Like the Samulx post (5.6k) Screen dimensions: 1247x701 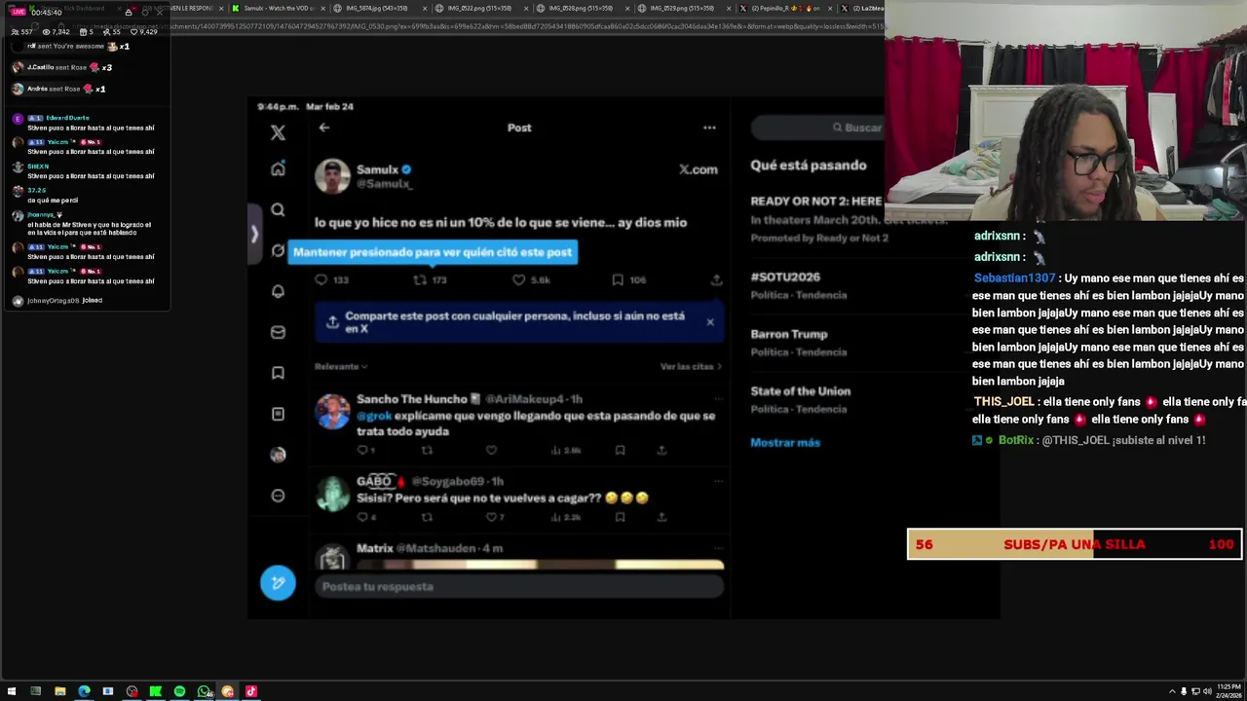(x=532, y=280)
